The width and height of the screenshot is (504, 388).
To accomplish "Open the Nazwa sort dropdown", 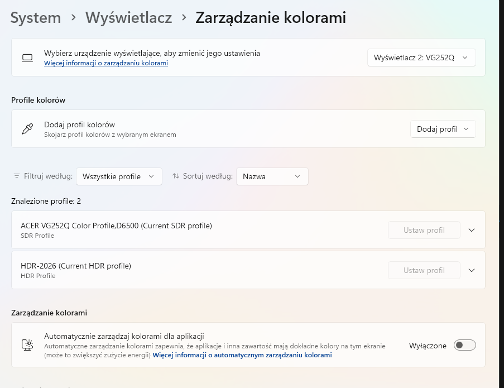I will click(272, 176).
